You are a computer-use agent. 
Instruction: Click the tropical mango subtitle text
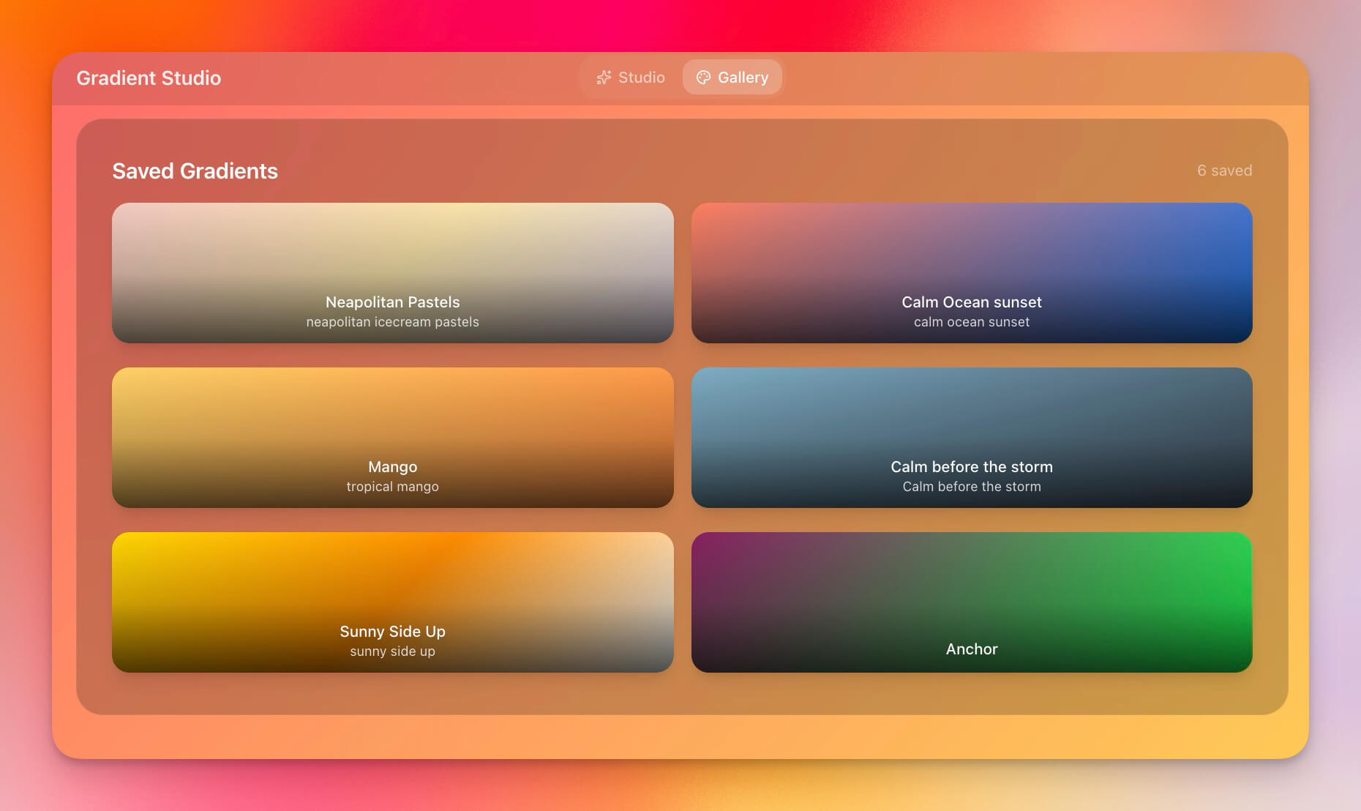click(x=392, y=486)
